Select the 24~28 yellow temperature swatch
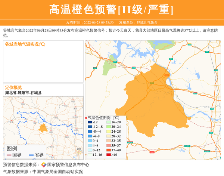 [x=108, y=132]
